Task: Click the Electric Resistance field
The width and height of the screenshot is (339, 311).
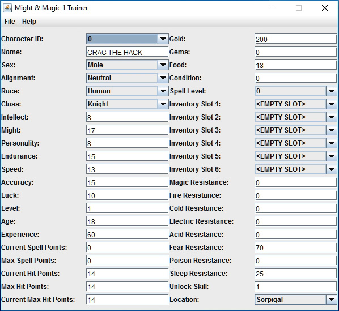Action: pyautogui.click(x=295, y=221)
